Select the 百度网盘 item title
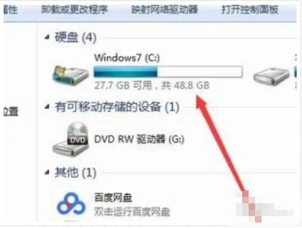The width and height of the screenshot is (302, 228). [x=113, y=198]
